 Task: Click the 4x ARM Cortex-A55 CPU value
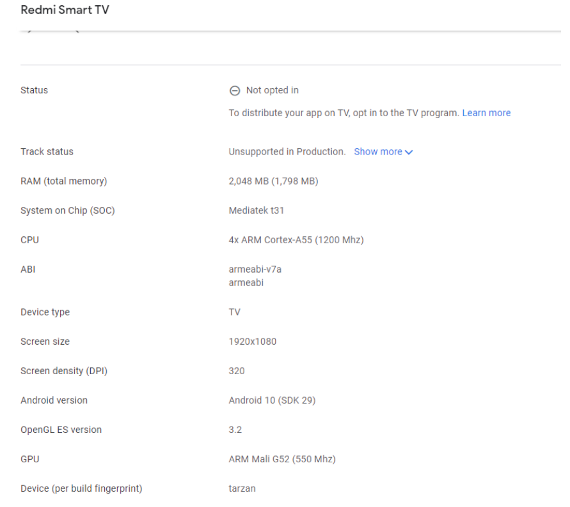pyautogui.click(x=296, y=240)
